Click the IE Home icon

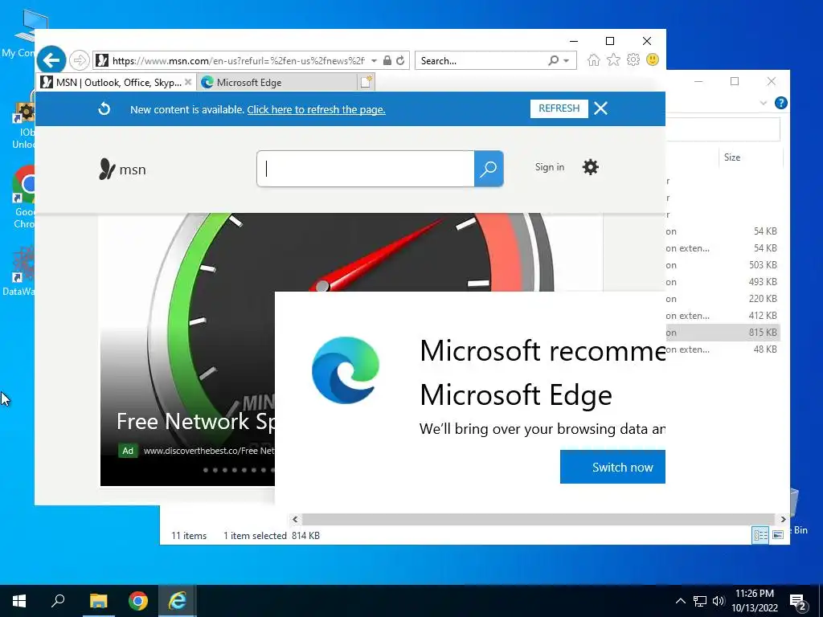pyautogui.click(x=594, y=59)
